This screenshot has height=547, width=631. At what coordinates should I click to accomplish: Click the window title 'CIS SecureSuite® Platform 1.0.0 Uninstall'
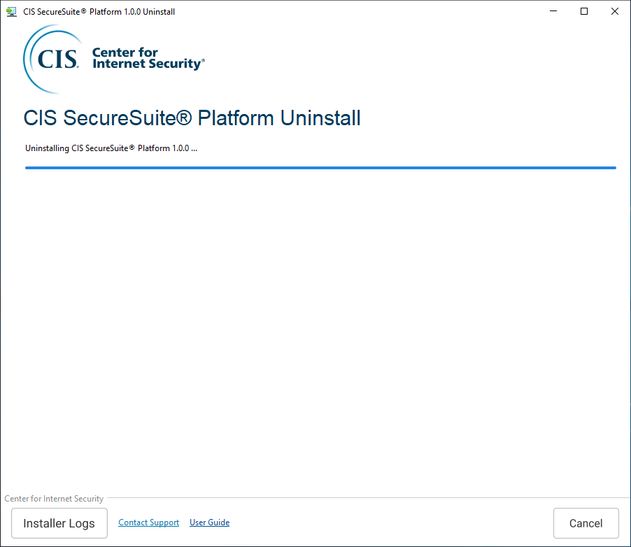99,12
